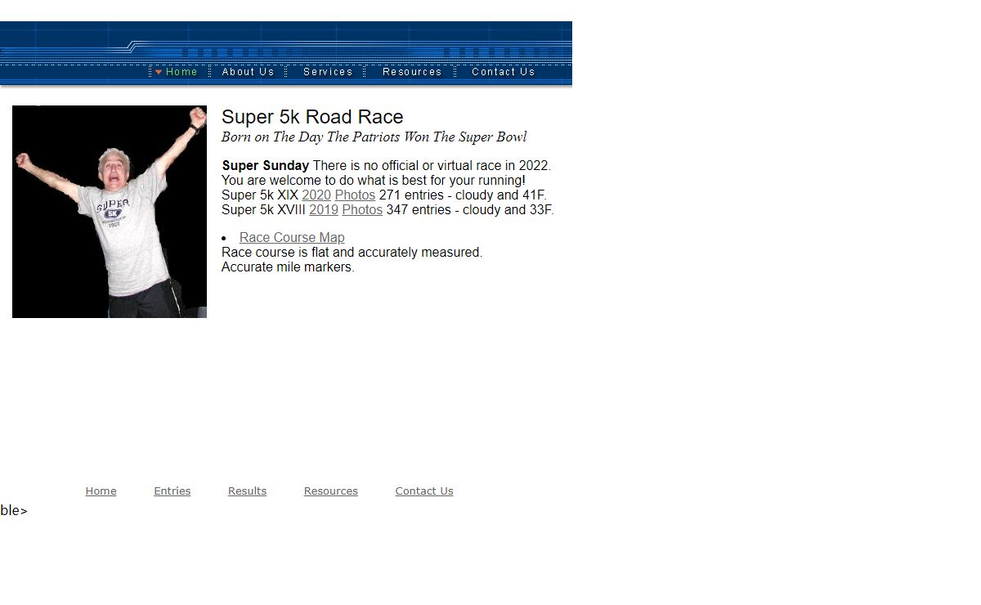Open the 2019 results link
Viewport: 981px width, 605px height.
pyautogui.click(x=324, y=210)
